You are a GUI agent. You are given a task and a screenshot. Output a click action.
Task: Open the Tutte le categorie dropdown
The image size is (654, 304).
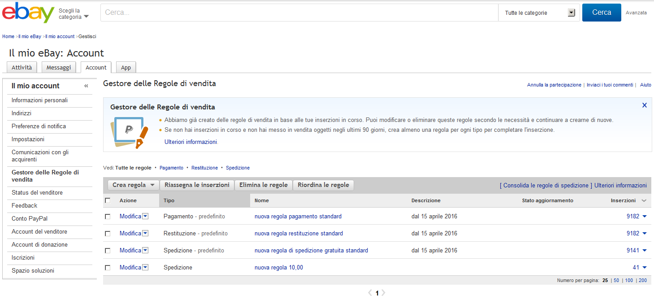pyautogui.click(x=539, y=13)
